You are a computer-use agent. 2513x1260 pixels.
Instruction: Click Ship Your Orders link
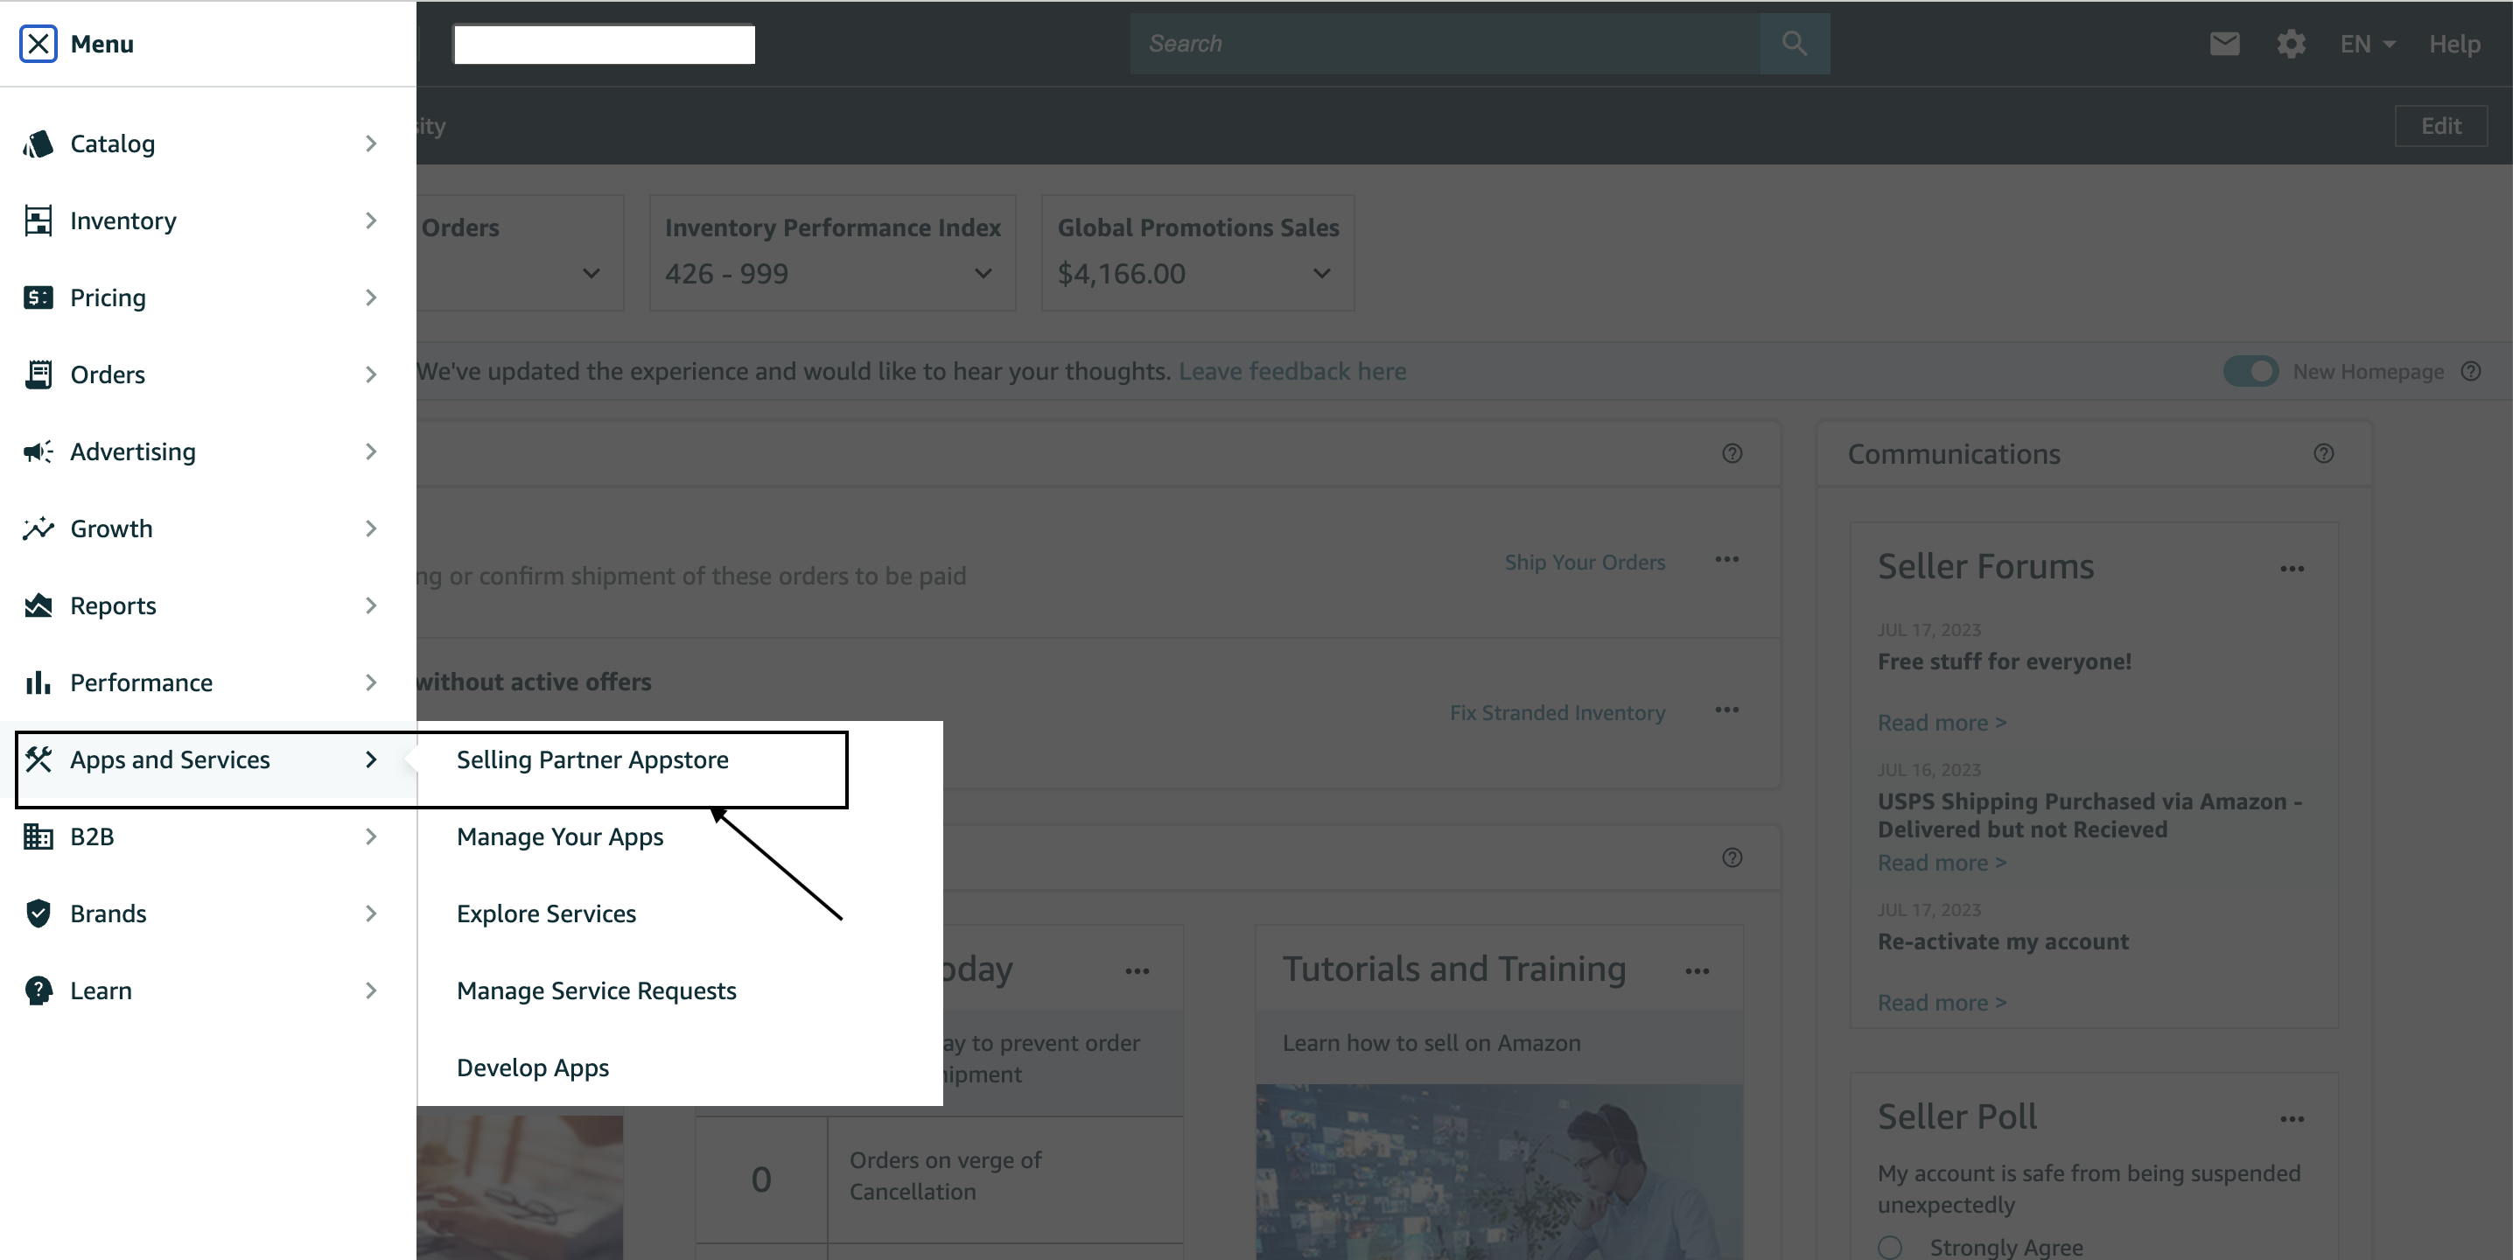coord(1585,562)
